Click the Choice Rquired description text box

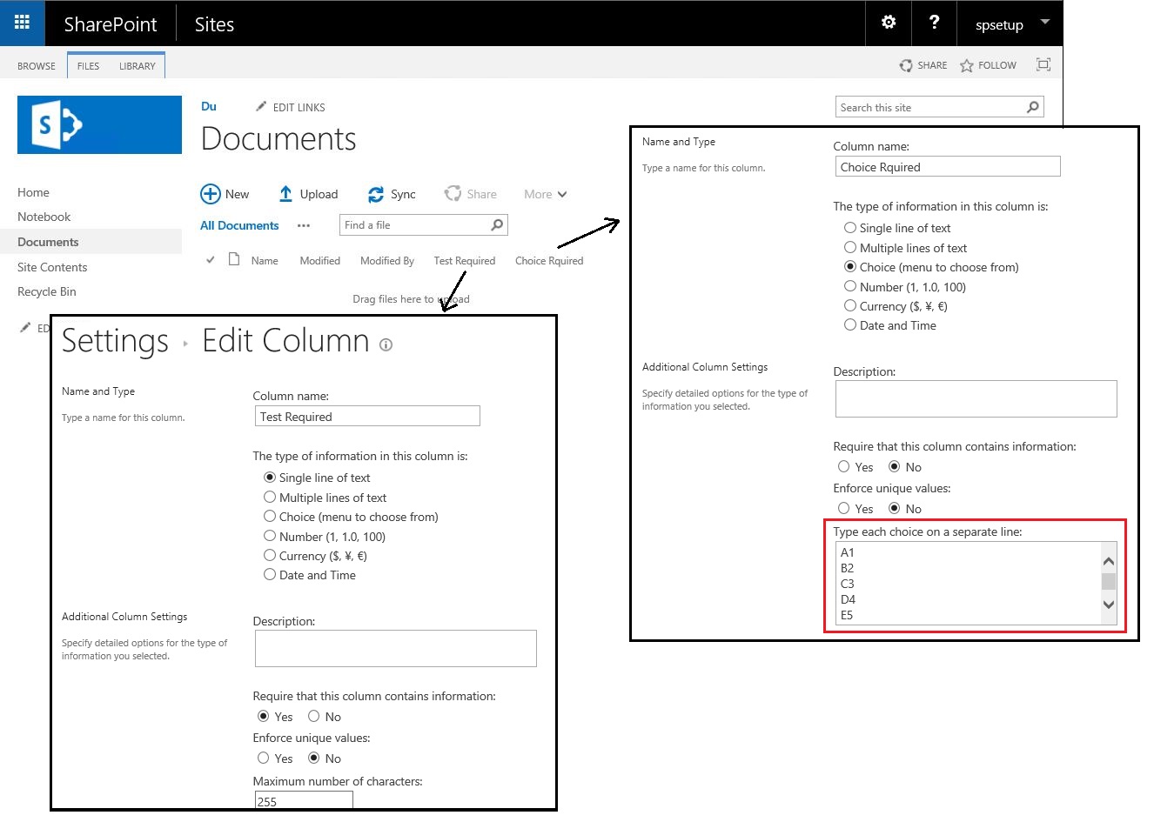point(976,398)
